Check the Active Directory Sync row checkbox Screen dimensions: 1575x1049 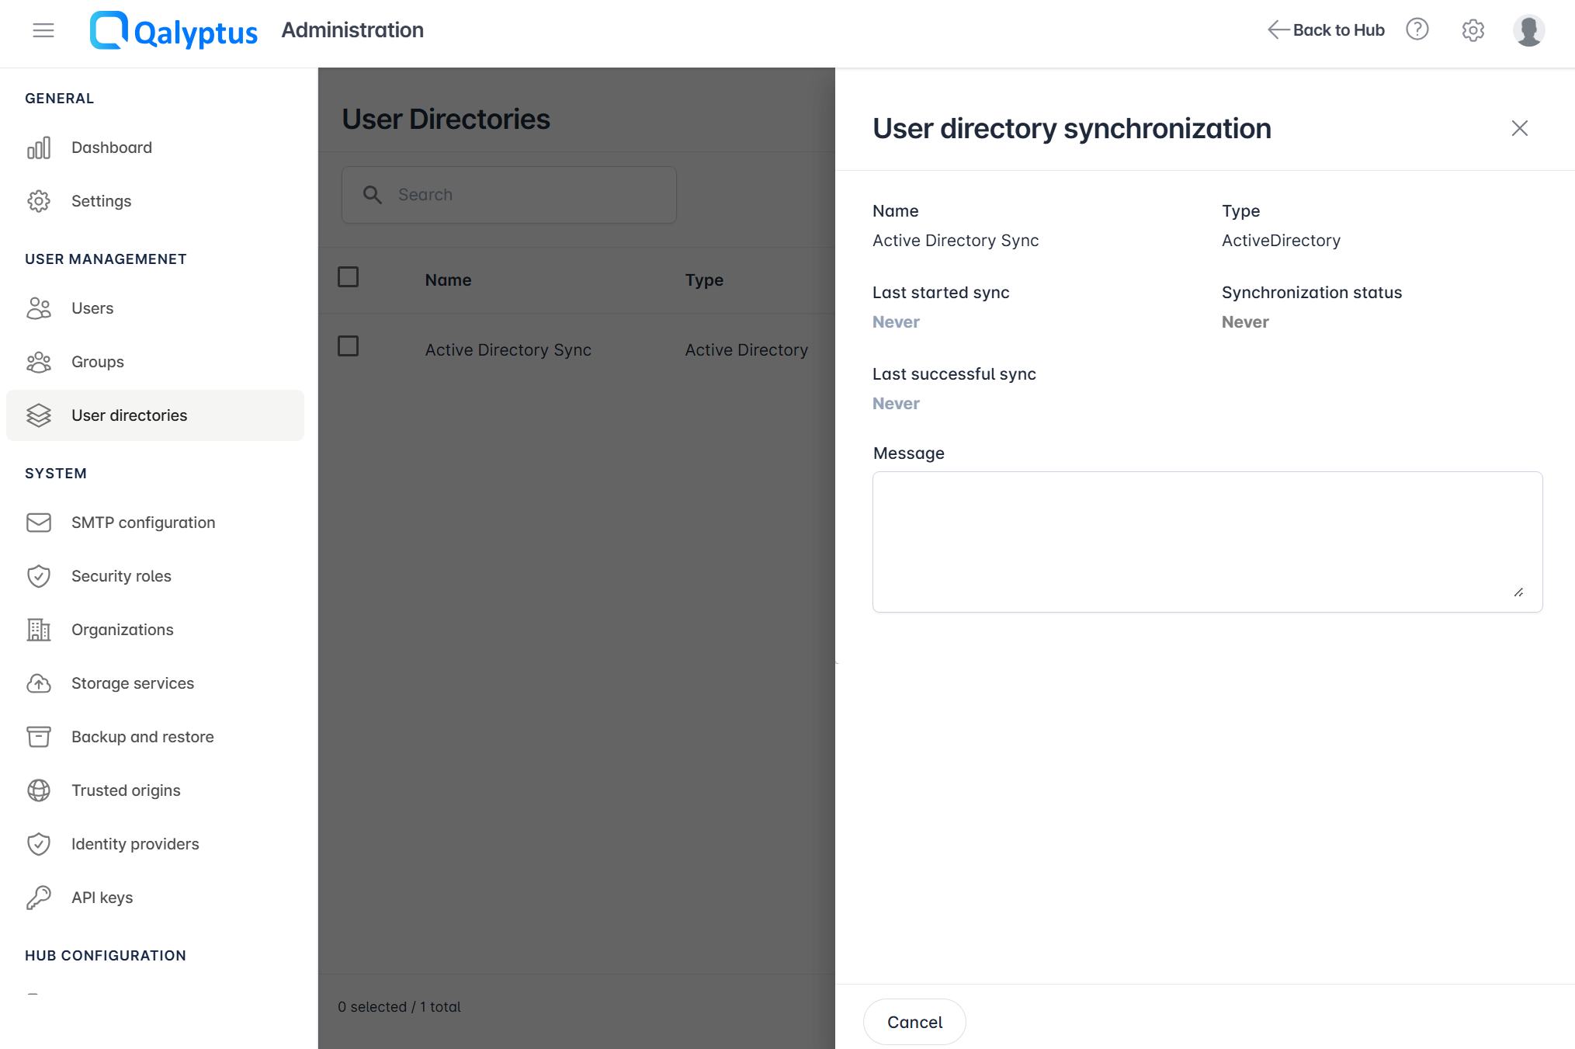(348, 346)
